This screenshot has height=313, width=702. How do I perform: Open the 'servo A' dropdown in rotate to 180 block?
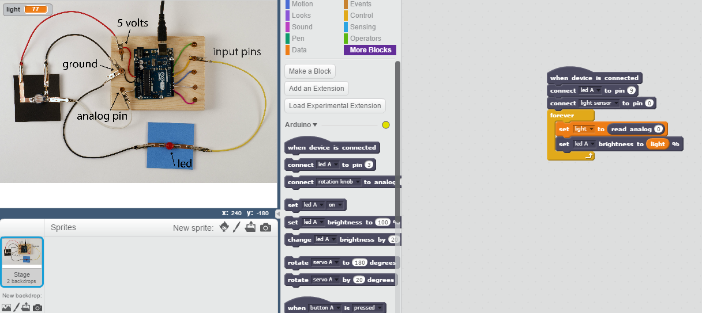point(326,262)
